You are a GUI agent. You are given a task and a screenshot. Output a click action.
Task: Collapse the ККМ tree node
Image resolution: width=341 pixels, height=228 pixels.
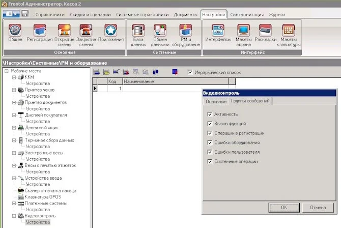tap(14, 77)
